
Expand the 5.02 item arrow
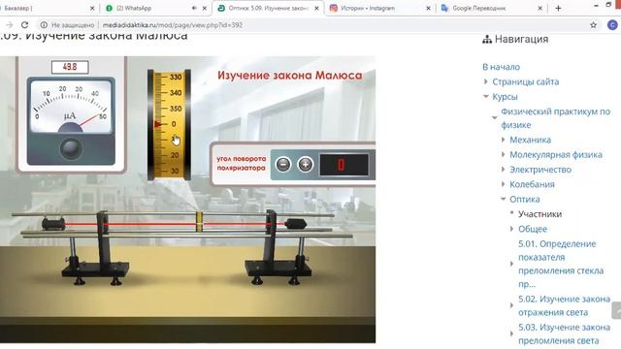511,305
